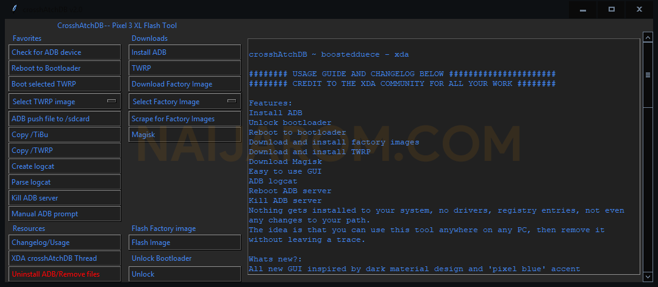658x287 pixels.
Task: Click 'Download Magisk' line in guide
Action: (x=285, y=161)
